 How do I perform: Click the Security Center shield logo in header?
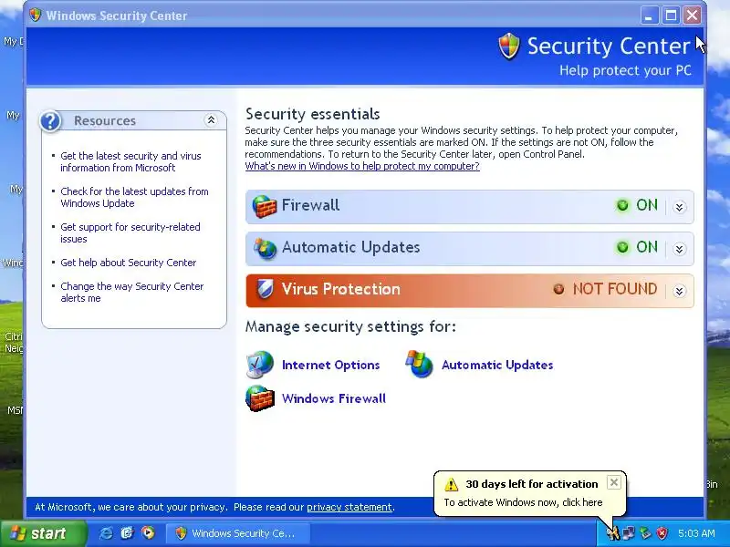click(509, 46)
